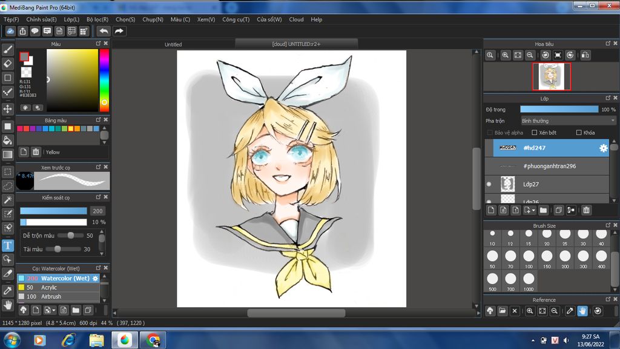Screen dimensions: 620x349
Task: Open Chrome from the Windows taskbar
Action: click(x=153, y=340)
